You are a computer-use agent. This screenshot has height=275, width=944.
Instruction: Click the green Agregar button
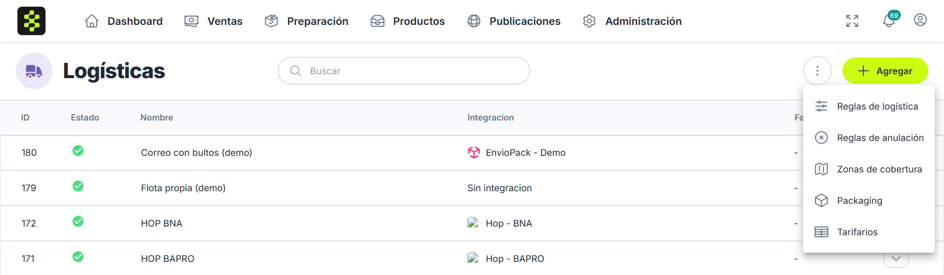point(885,71)
